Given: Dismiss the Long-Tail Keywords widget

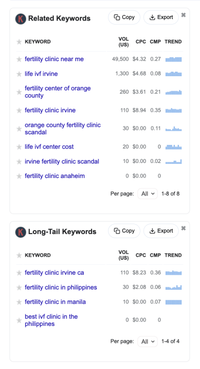Looking at the screenshot, I should pos(183,228).
